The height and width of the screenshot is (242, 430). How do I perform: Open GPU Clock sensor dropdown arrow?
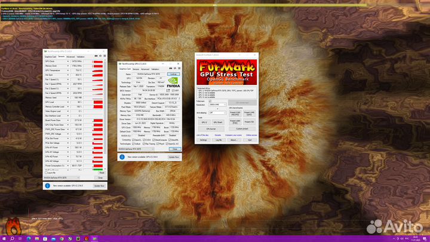[67, 62]
